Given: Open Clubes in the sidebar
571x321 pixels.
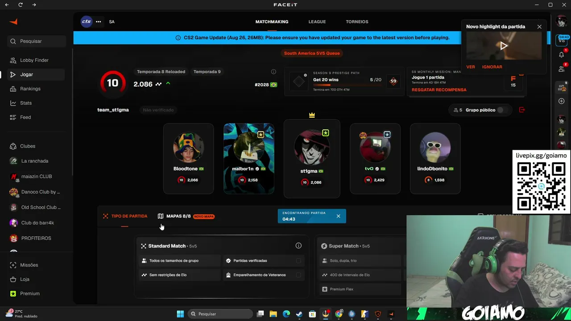Looking at the screenshot, I should 37,146.
